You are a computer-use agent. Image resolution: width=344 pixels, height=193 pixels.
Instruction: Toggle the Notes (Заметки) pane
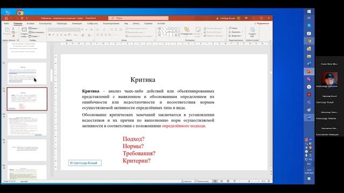click(x=187, y=181)
